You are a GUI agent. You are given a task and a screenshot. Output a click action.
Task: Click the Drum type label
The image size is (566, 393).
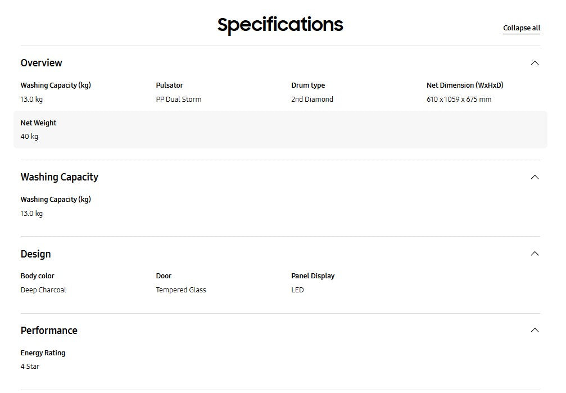(308, 85)
